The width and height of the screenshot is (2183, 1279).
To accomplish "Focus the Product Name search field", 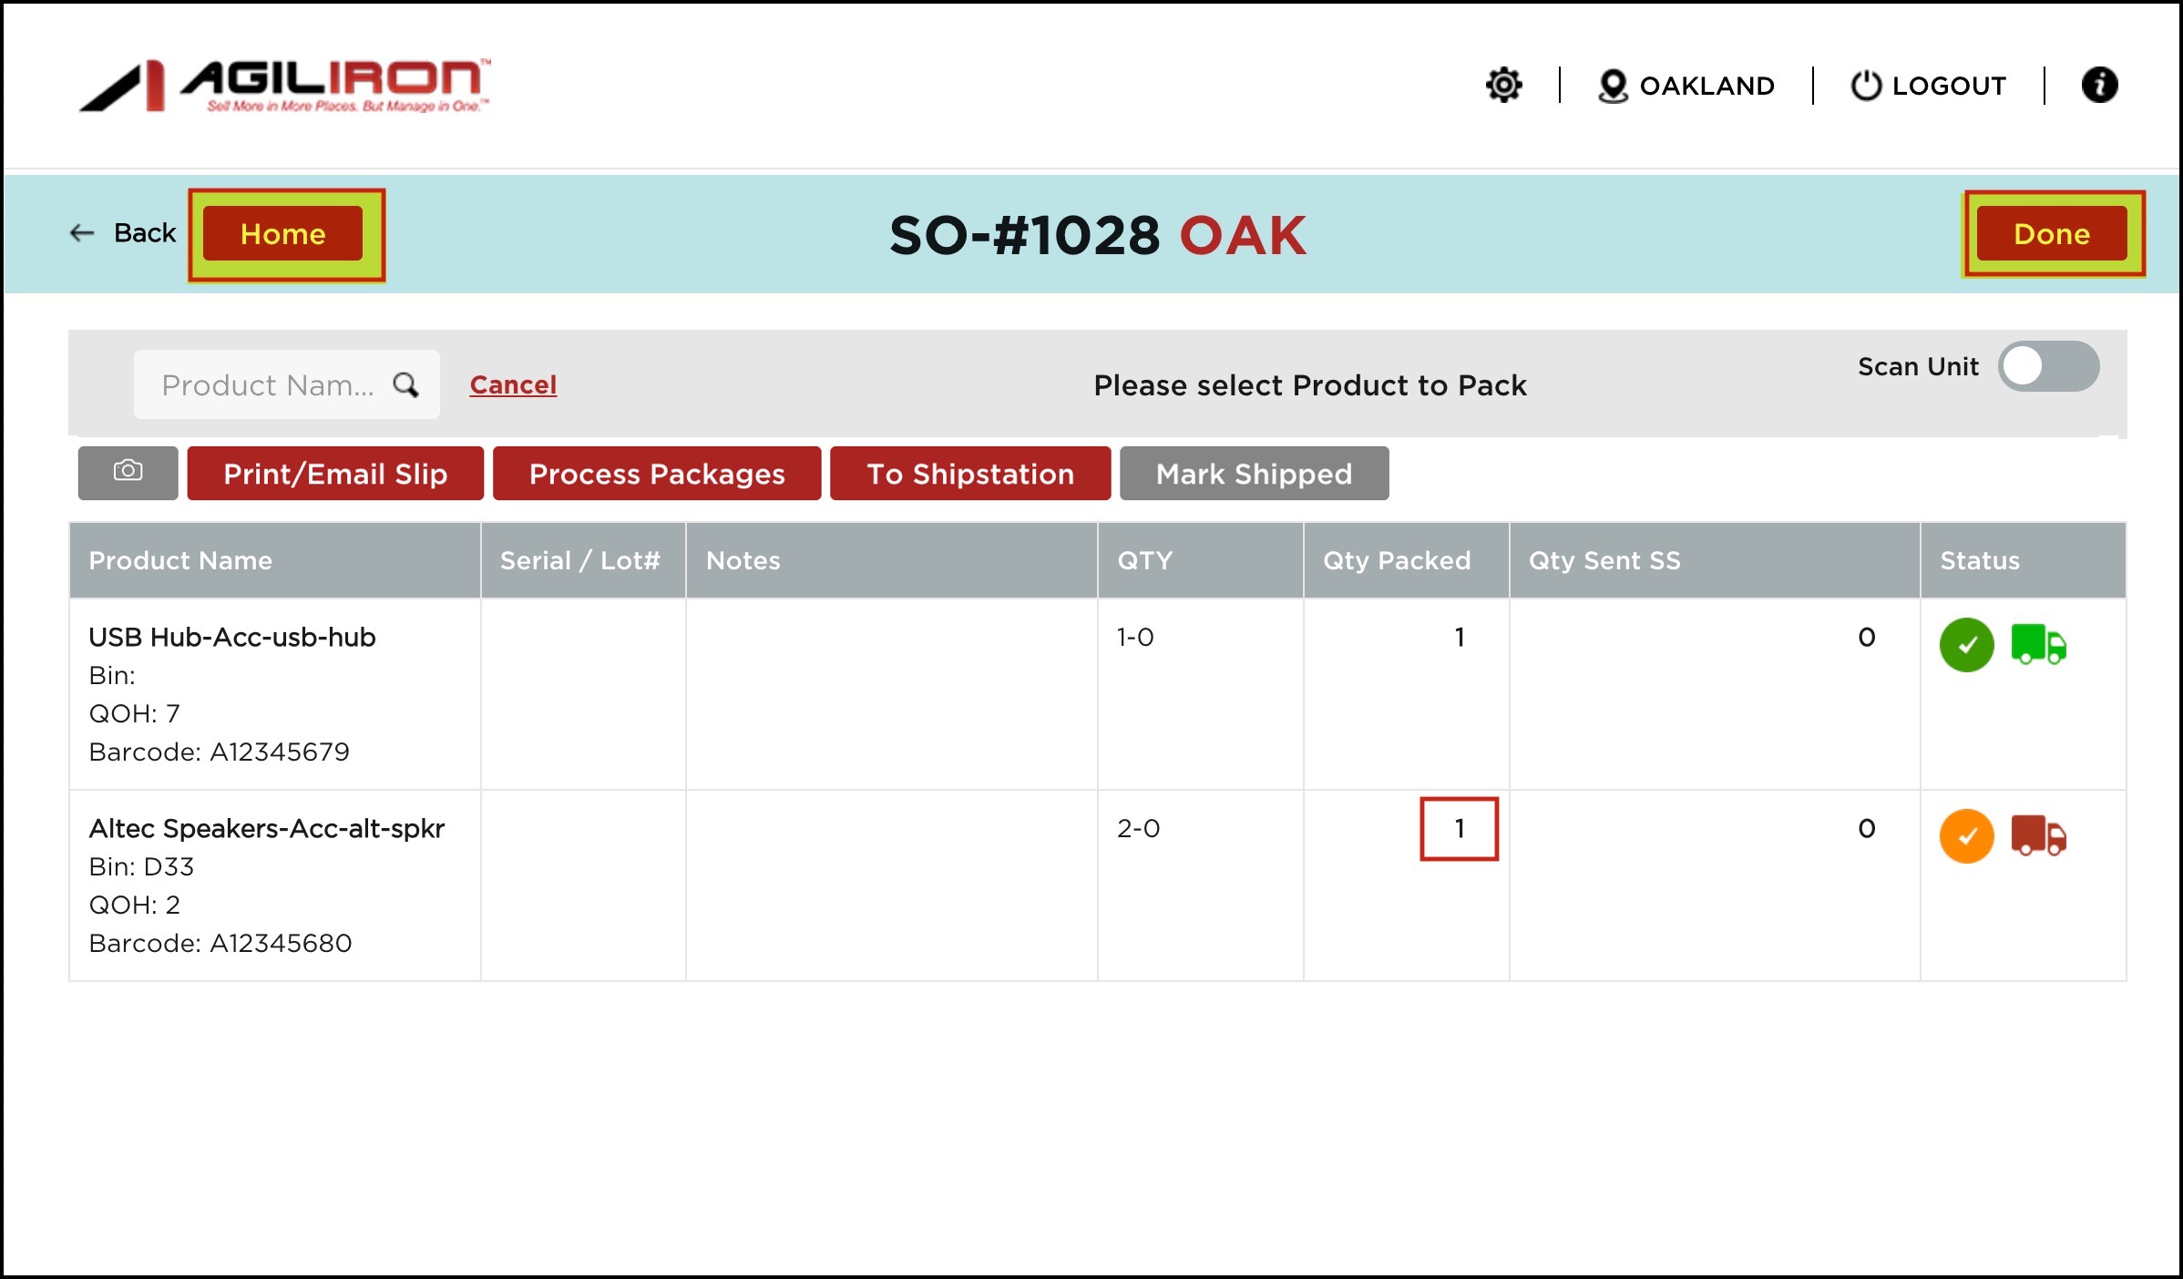I will (269, 385).
